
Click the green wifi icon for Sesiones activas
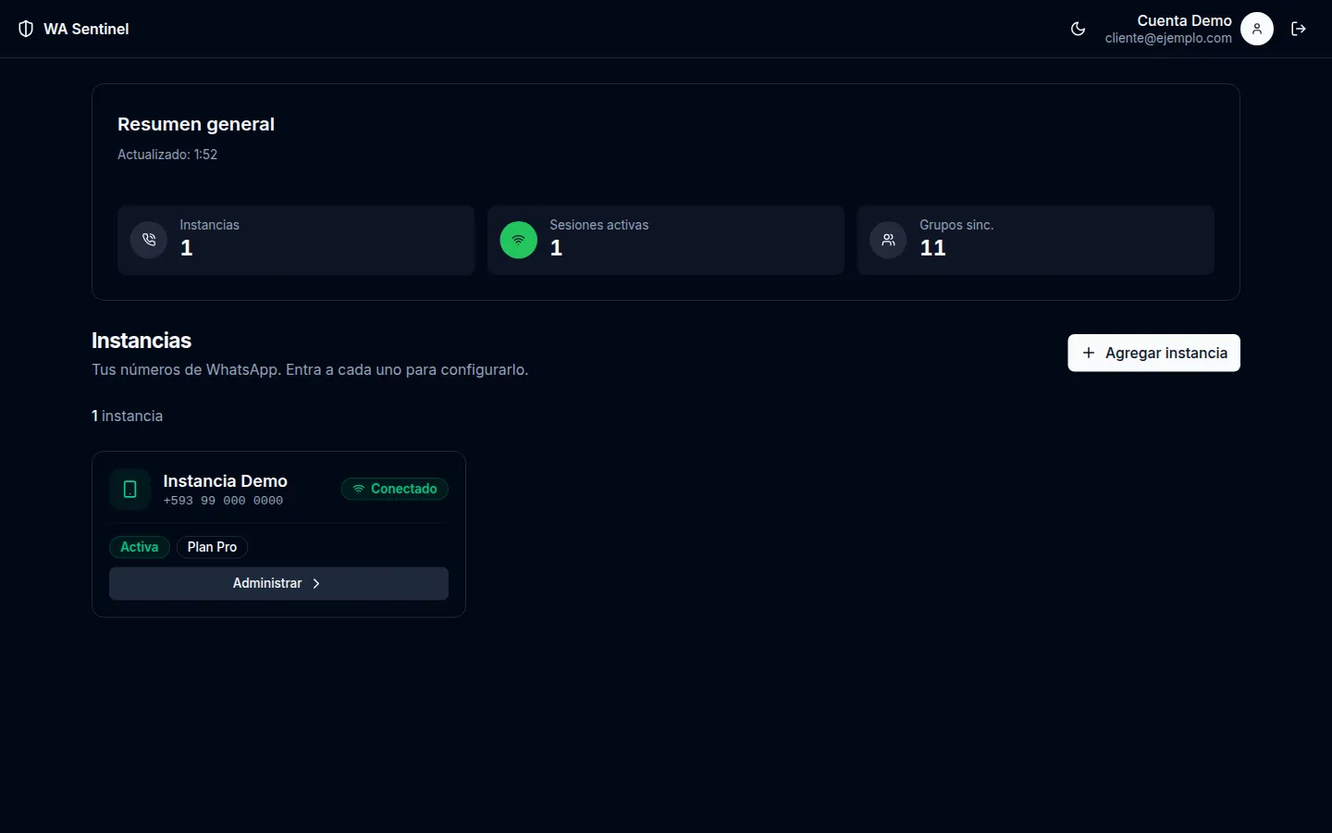pyautogui.click(x=519, y=240)
